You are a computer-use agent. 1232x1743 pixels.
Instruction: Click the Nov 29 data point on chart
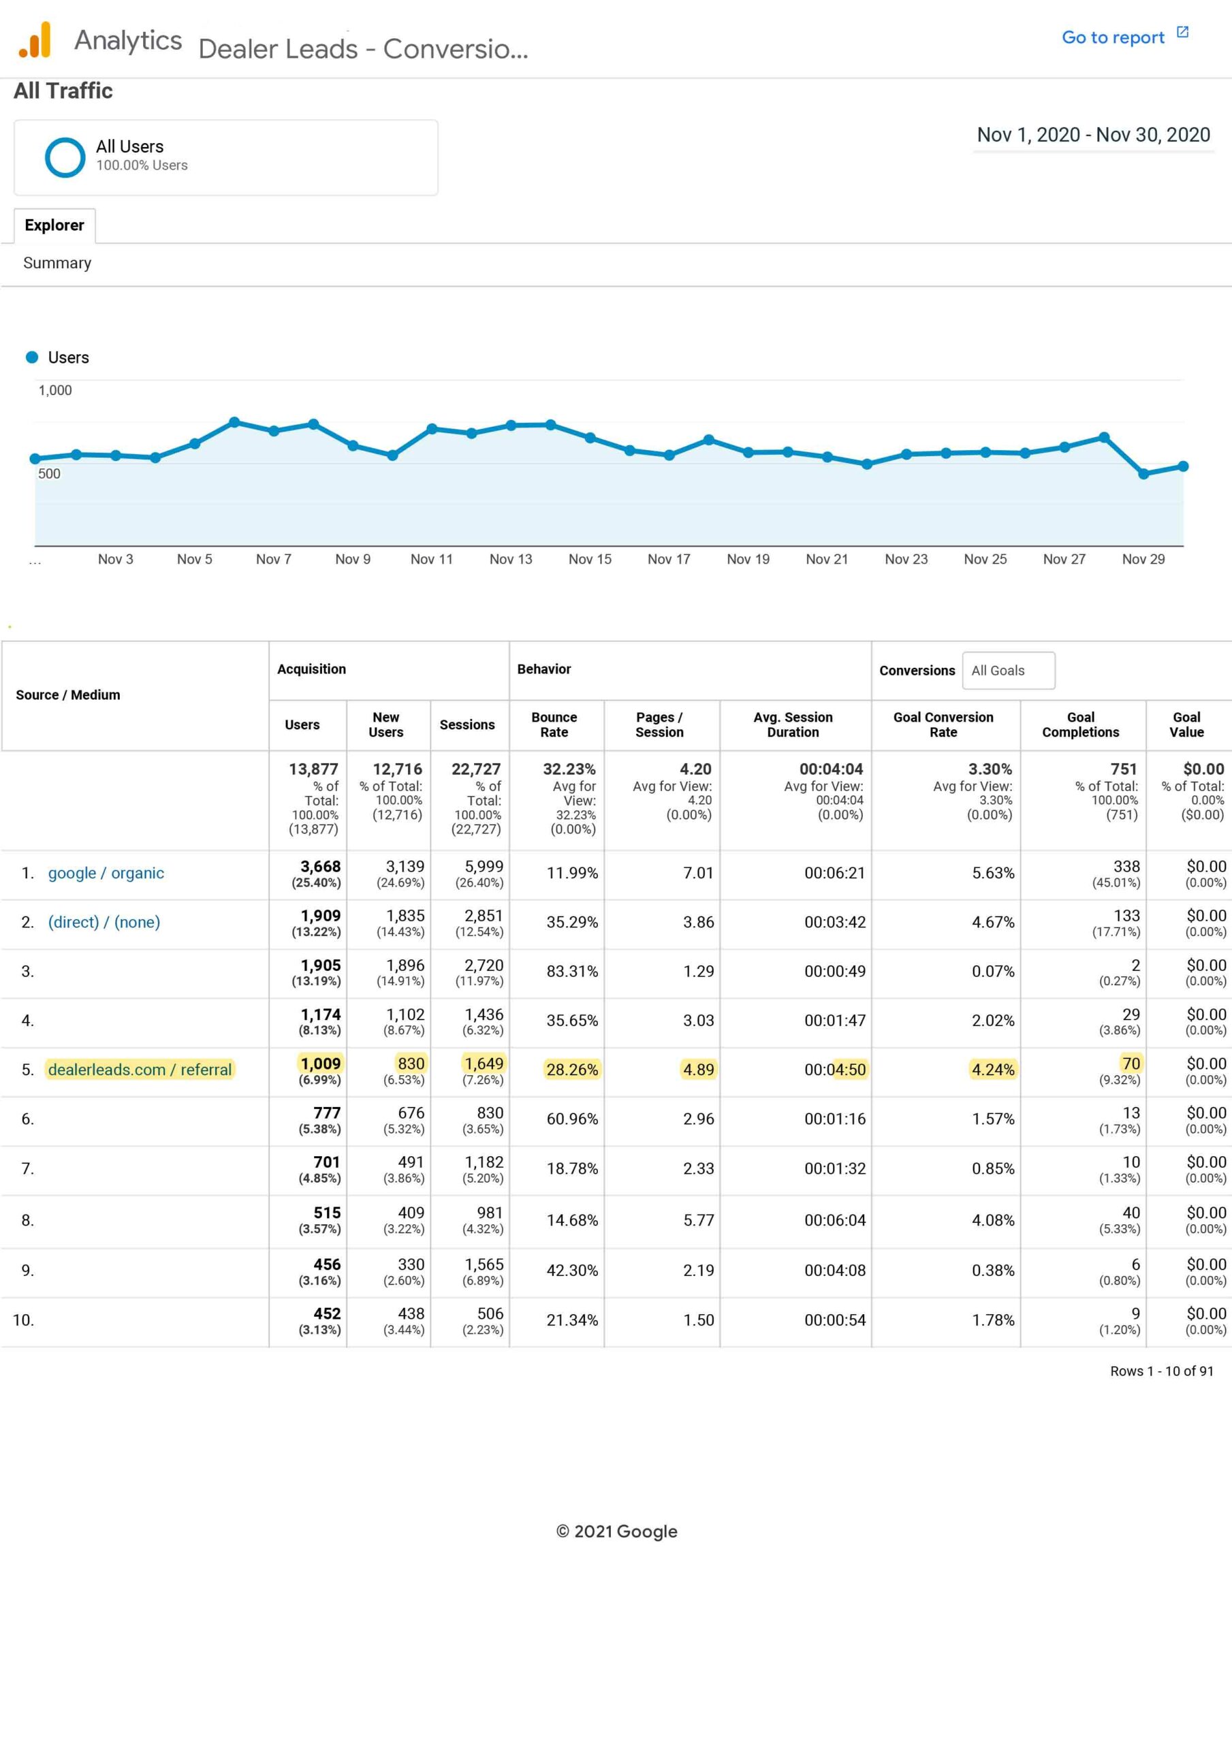[x=1143, y=474]
